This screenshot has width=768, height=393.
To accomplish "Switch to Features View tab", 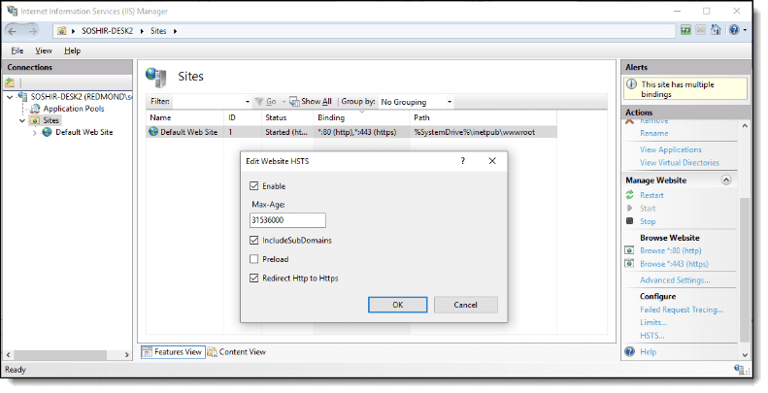I will click(x=173, y=352).
